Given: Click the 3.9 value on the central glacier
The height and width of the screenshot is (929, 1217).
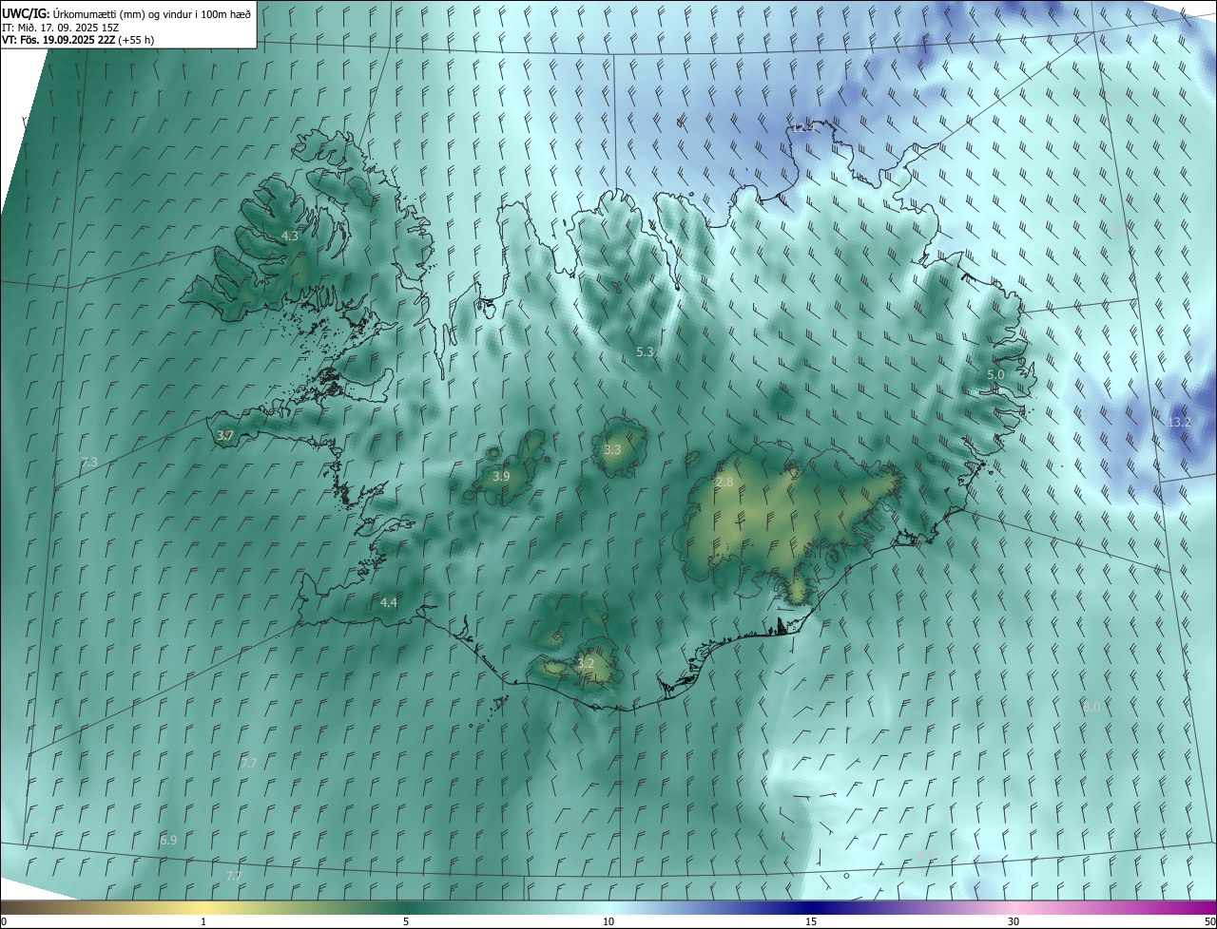Looking at the screenshot, I should click(501, 476).
